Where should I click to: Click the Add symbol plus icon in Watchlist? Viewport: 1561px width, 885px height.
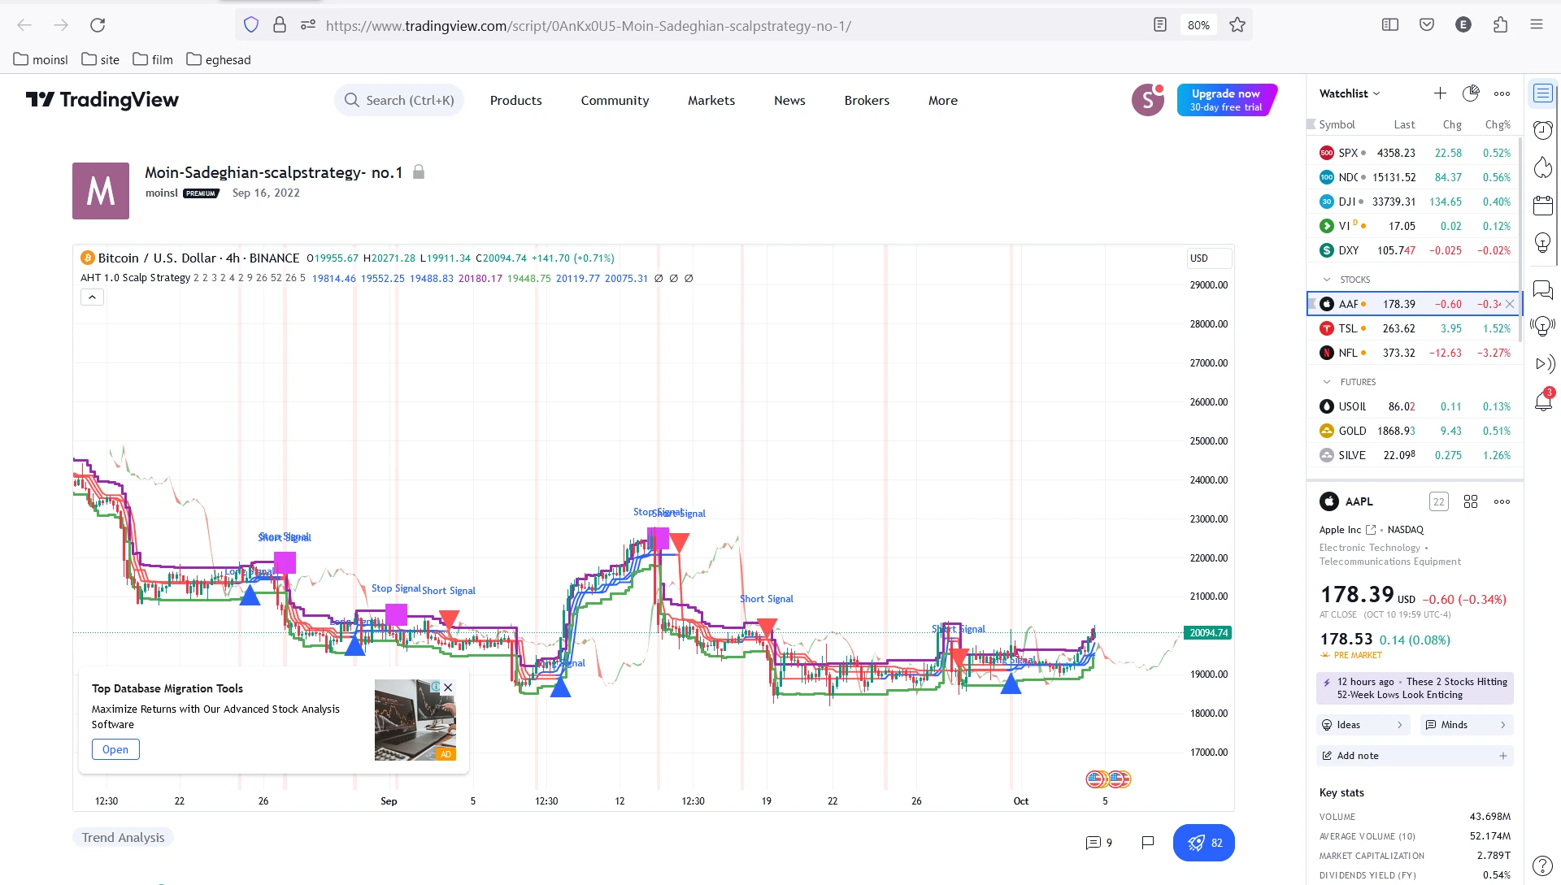click(x=1440, y=93)
